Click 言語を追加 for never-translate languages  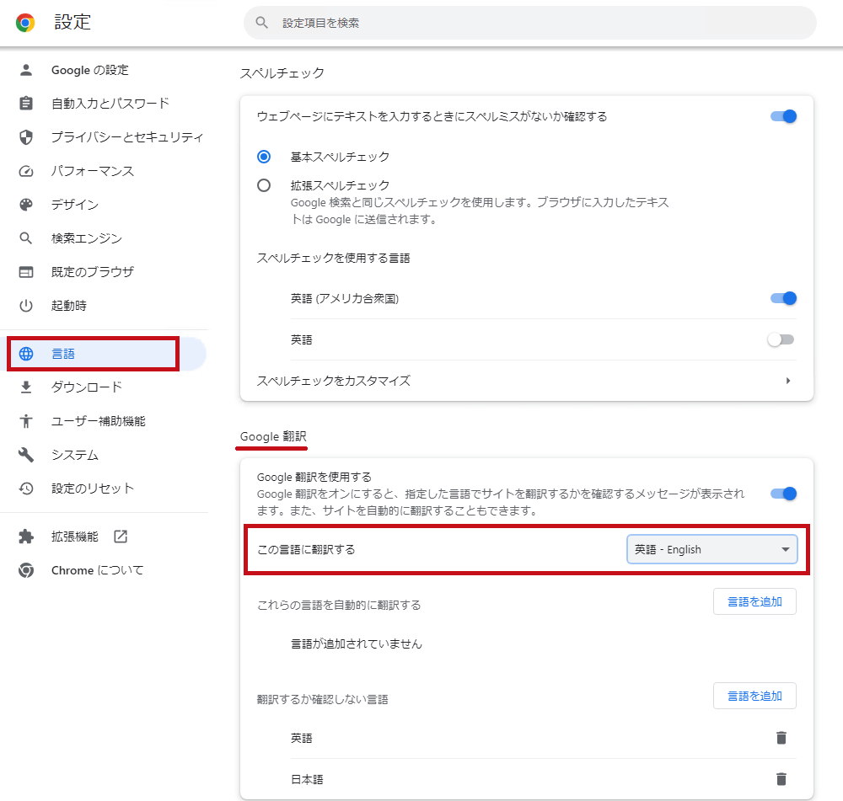click(x=754, y=696)
